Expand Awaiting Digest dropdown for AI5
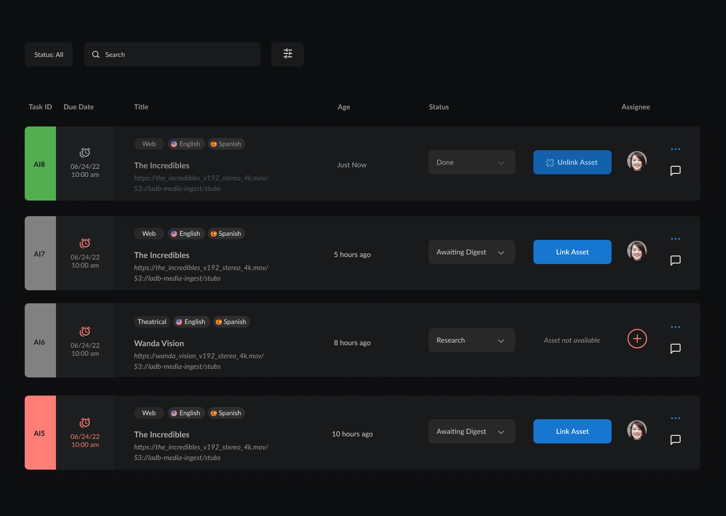Screen dimensions: 726x516 [x=472, y=431]
